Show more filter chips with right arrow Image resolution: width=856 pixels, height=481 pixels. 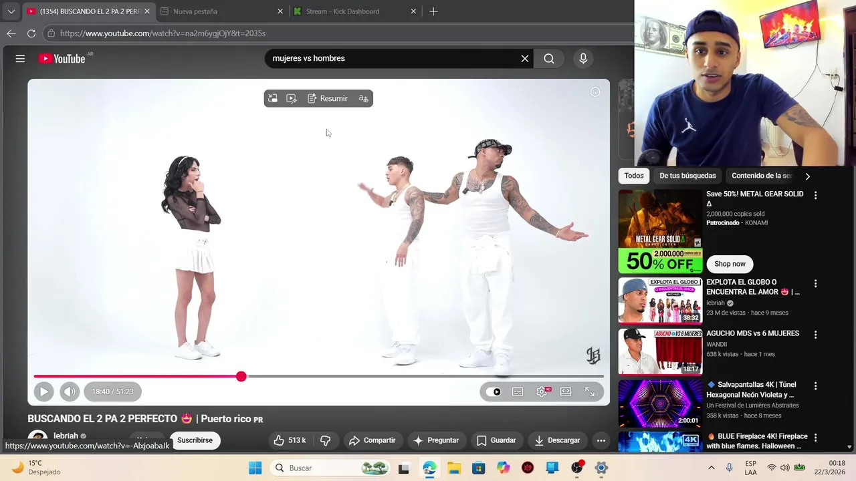[807, 176]
